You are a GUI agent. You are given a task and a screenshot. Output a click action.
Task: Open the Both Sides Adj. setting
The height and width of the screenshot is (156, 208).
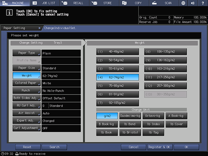27,98
